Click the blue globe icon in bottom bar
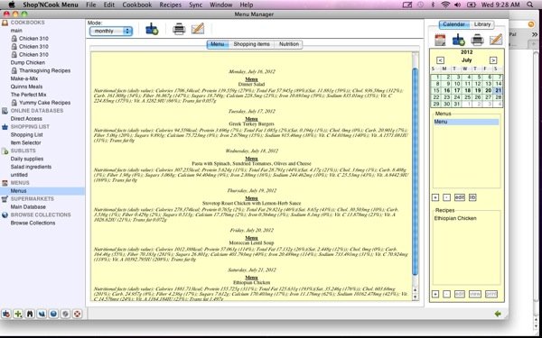This screenshot has width=542, height=338. pyautogui.click(x=53, y=314)
